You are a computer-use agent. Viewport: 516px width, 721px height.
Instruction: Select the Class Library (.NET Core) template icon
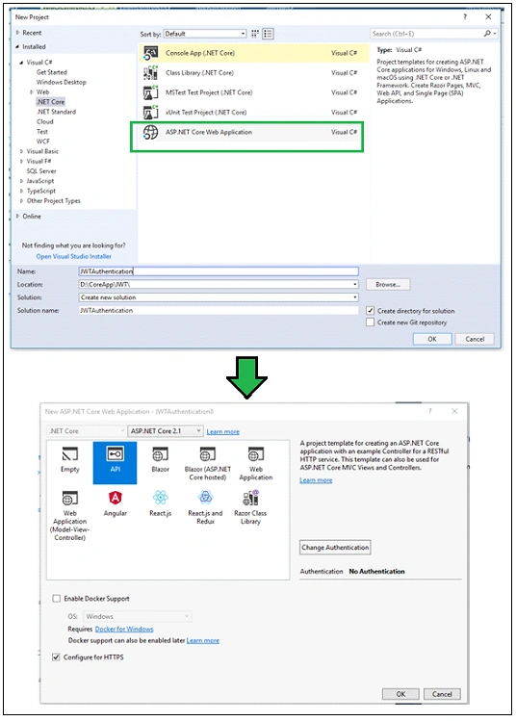pyautogui.click(x=151, y=73)
